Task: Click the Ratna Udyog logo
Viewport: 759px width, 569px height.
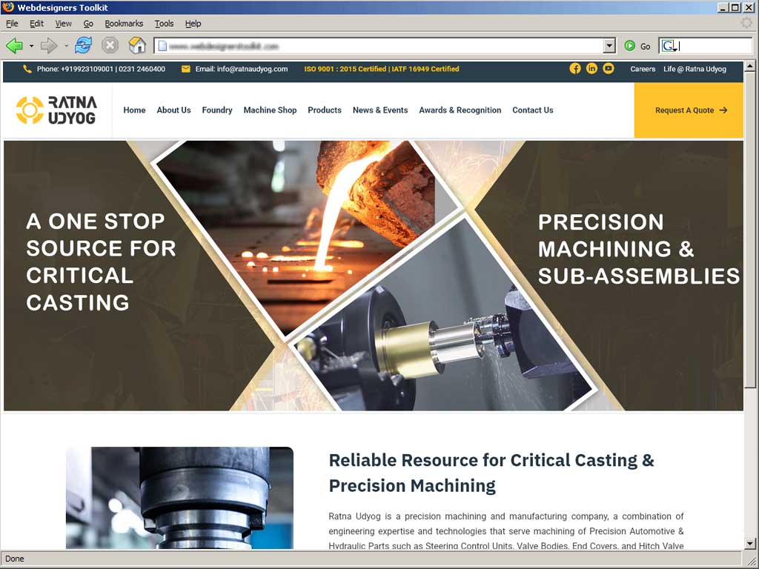Action: 56,110
